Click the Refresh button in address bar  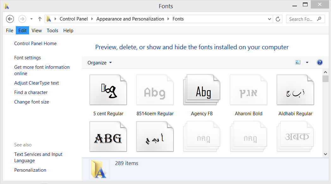click(278, 19)
